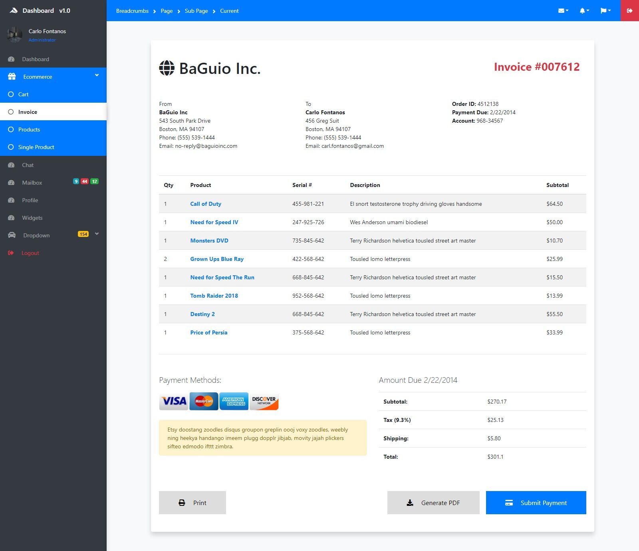Image resolution: width=639 pixels, height=551 pixels.
Task: Open the bell notifications dropdown
Action: (584, 11)
